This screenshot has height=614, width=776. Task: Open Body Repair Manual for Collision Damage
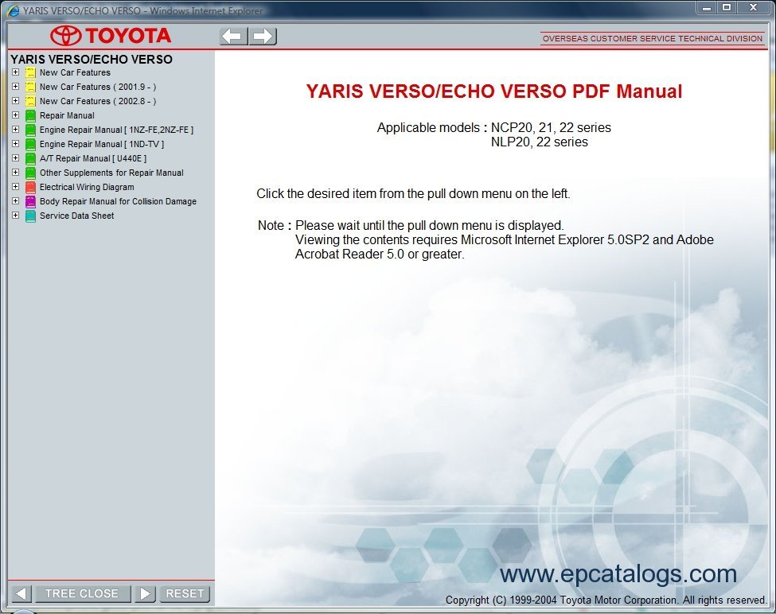pyautogui.click(x=118, y=202)
